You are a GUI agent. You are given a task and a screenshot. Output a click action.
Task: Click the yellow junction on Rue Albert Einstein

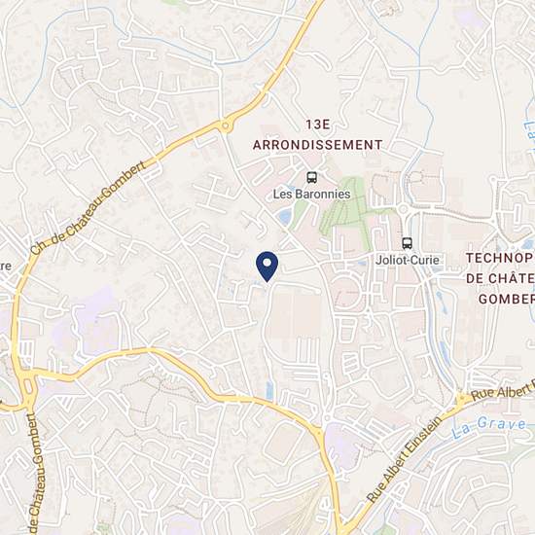tap(461, 399)
